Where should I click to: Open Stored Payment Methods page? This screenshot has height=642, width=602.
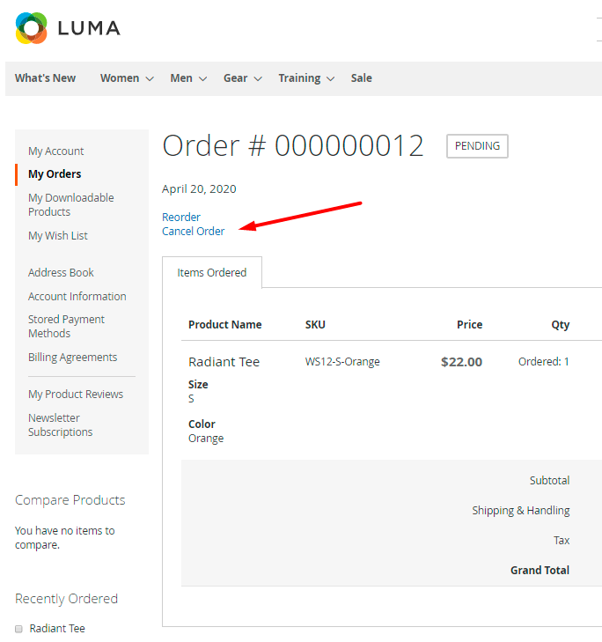click(66, 327)
